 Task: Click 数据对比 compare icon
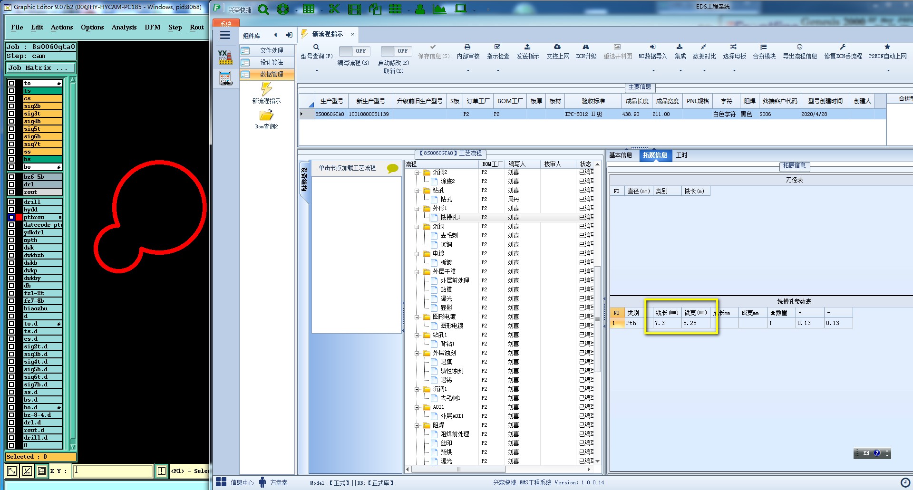(x=704, y=47)
